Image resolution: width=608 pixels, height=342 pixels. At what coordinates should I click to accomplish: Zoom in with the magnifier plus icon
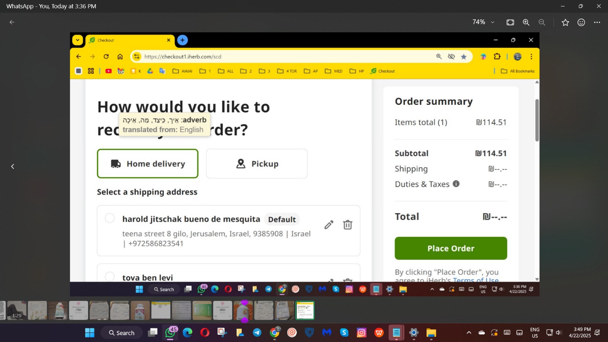(x=526, y=22)
